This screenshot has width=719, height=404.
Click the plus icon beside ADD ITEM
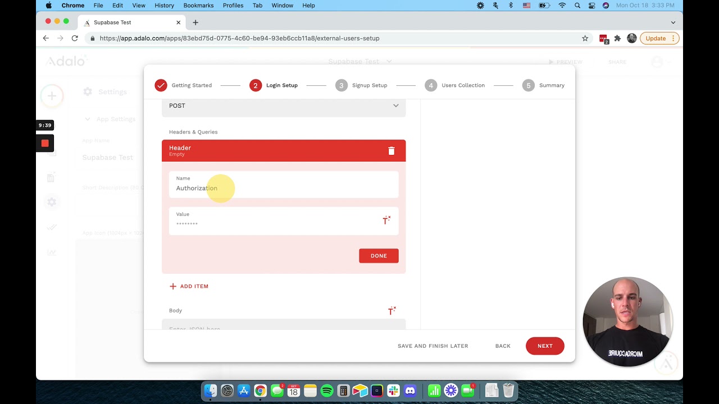click(x=173, y=286)
